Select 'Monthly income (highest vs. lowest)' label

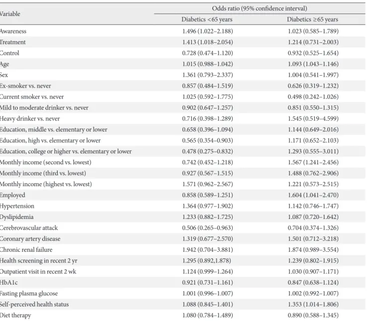(x=46, y=184)
